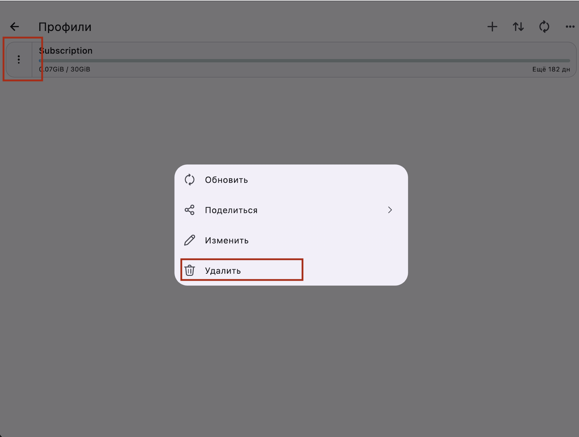Click the top-right circular sync icon

[544, 27]
